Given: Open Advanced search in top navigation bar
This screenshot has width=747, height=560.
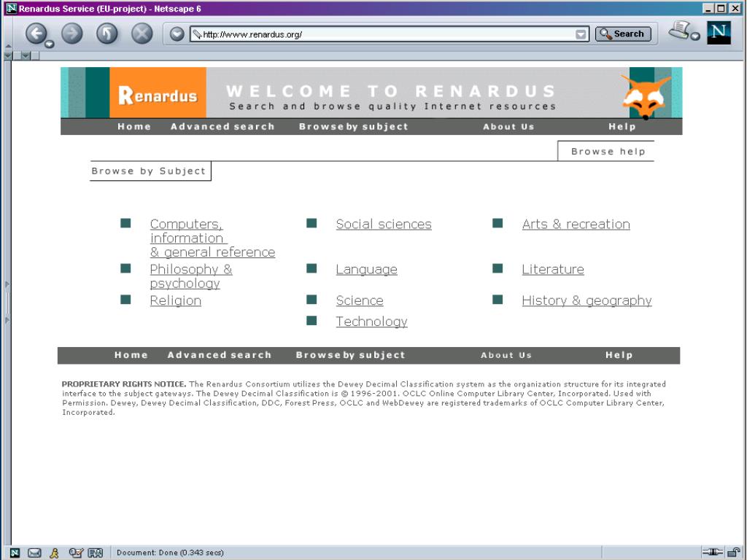Looking at the screenshot, I should click(222, 127).
